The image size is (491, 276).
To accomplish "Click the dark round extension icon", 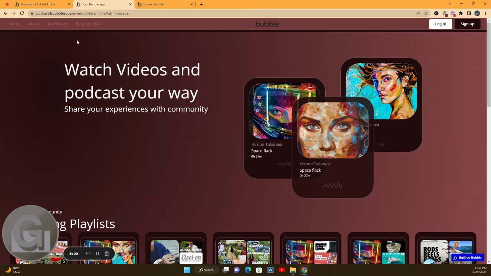I will point(436,13).
